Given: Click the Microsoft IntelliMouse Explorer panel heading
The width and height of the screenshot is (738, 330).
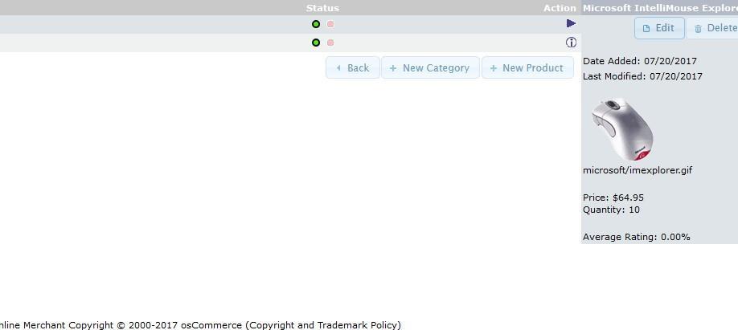Looking at the screenshot, I should tap(660, 8).
